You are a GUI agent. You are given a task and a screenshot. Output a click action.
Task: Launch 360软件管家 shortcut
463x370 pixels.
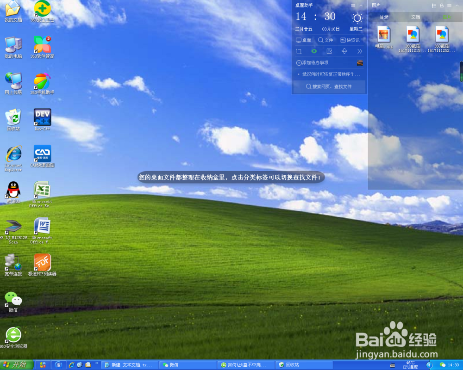[x=42, y=47]
